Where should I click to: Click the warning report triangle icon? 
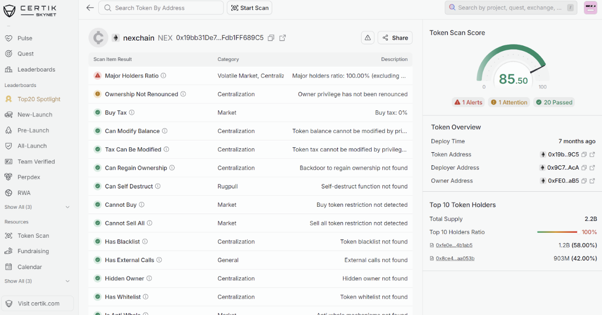click(367, 38)
